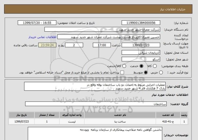Open the اطلاعات تماس خریدار link
The height and width of the screenshot is (140, 198).
coord(42,37)
